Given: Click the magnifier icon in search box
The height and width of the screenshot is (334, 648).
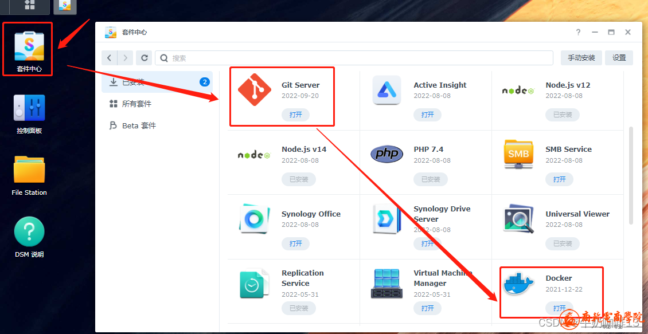Looking at the screenshot, I should coord(163,58).
